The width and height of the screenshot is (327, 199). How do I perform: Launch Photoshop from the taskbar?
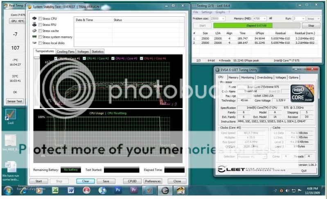(x=118, y=190)
